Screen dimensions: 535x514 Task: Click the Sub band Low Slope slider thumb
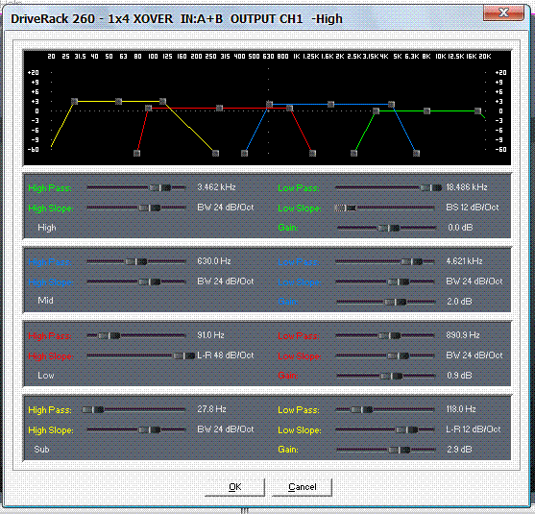pos(407,430)
